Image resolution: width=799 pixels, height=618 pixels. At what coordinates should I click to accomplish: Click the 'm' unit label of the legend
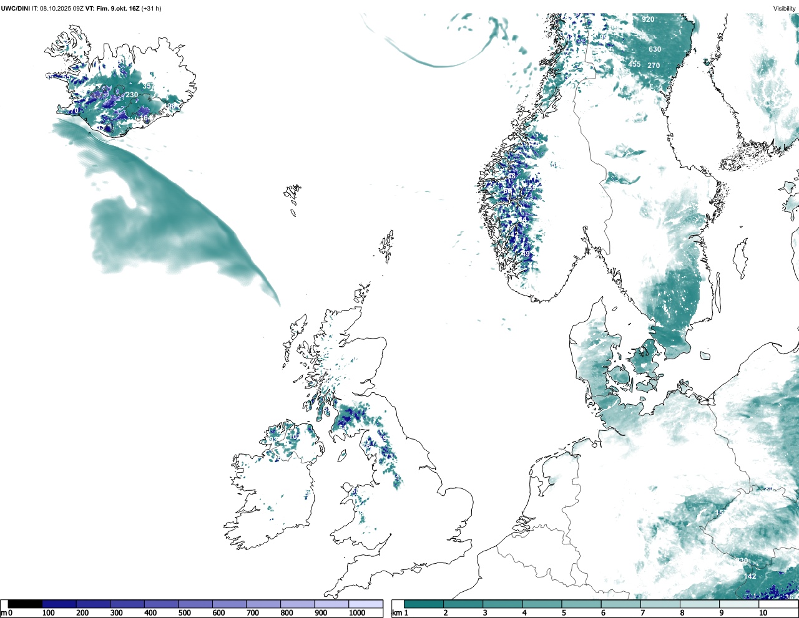click(x=3, y=613)
